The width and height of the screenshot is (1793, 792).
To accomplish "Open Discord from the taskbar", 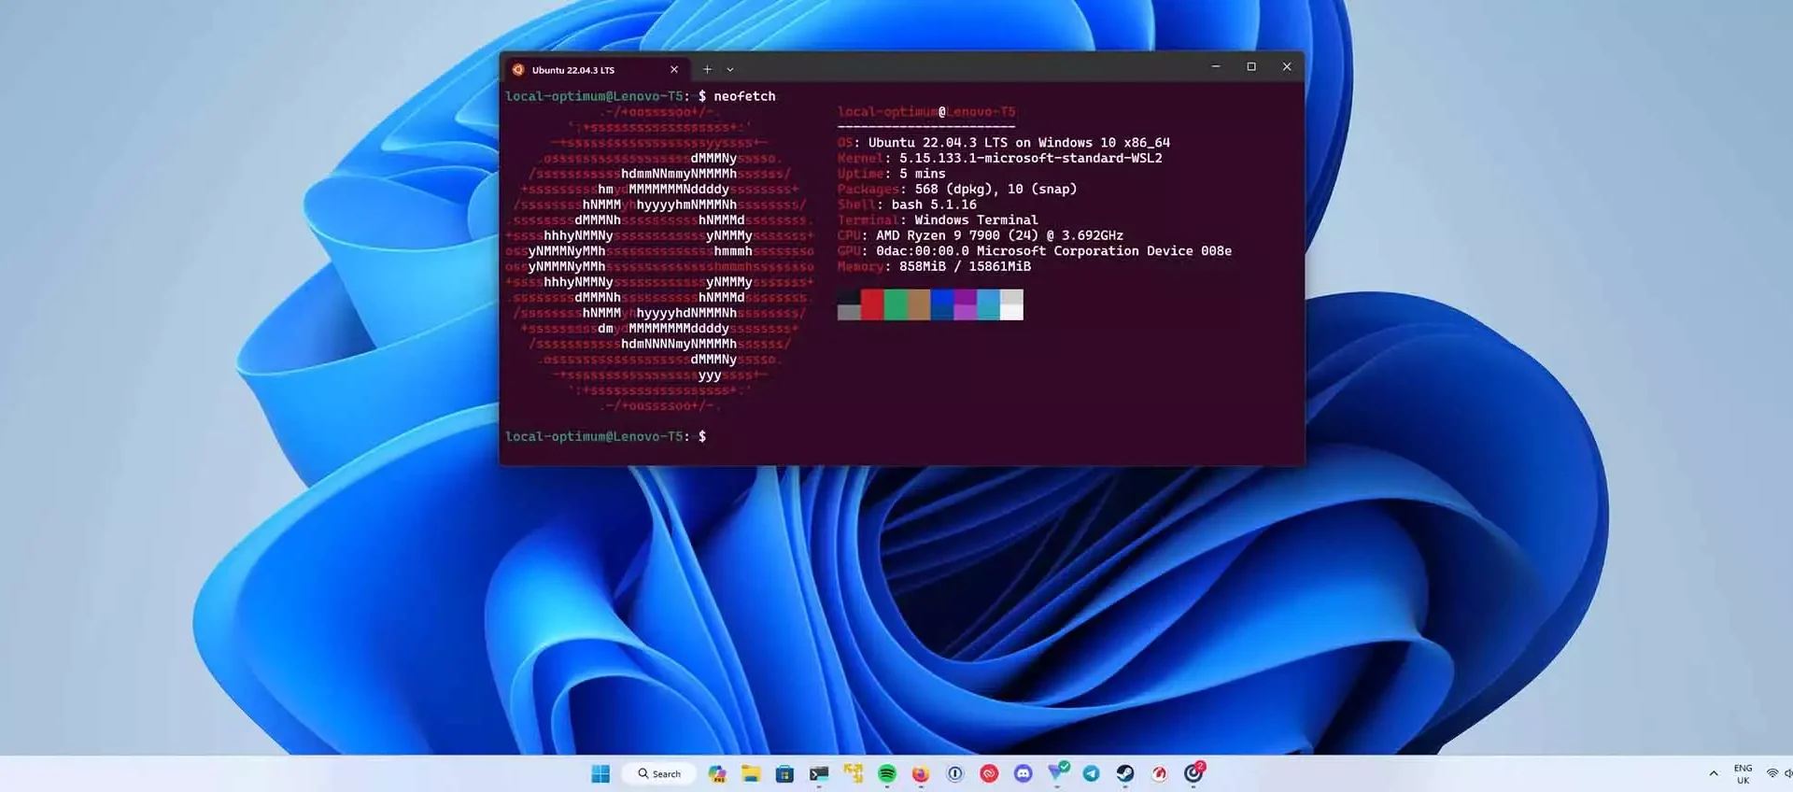I will click(1024, 773).
